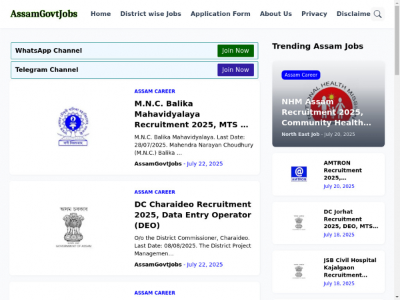Click the AssamGovtJobs site logo

point(44,14)
